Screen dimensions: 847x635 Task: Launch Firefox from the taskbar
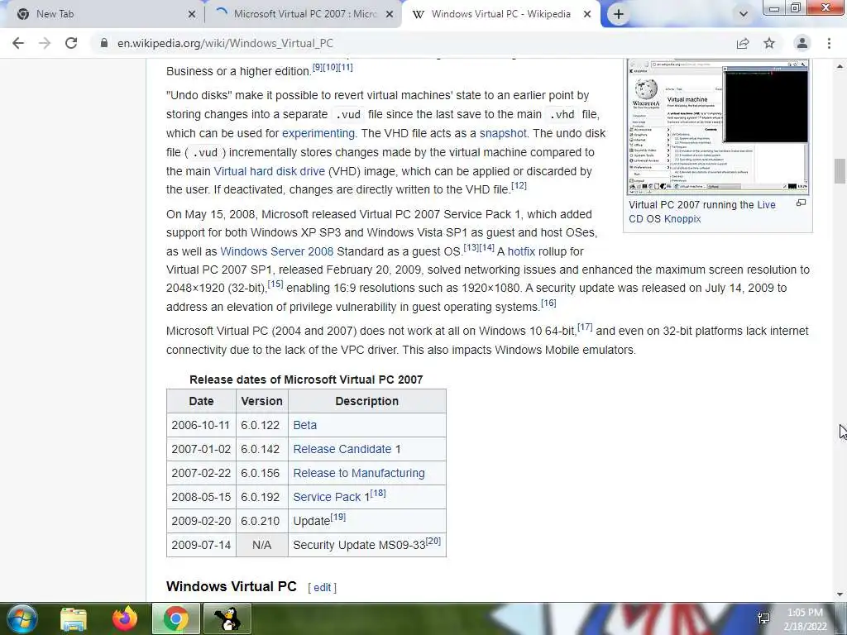click(x=125, y=618)
